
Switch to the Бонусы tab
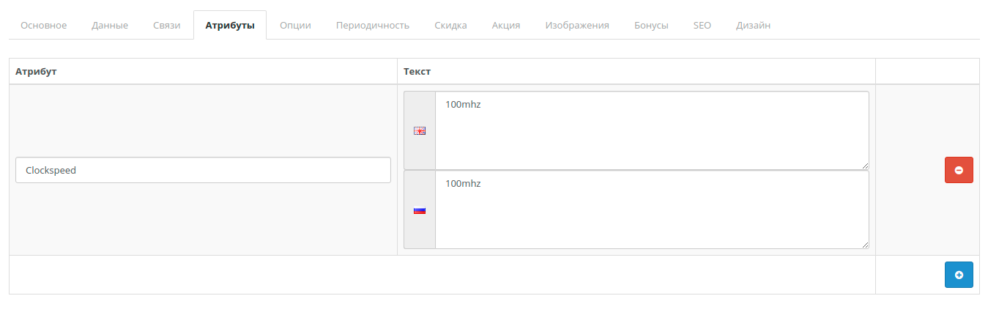click(651, 26)
